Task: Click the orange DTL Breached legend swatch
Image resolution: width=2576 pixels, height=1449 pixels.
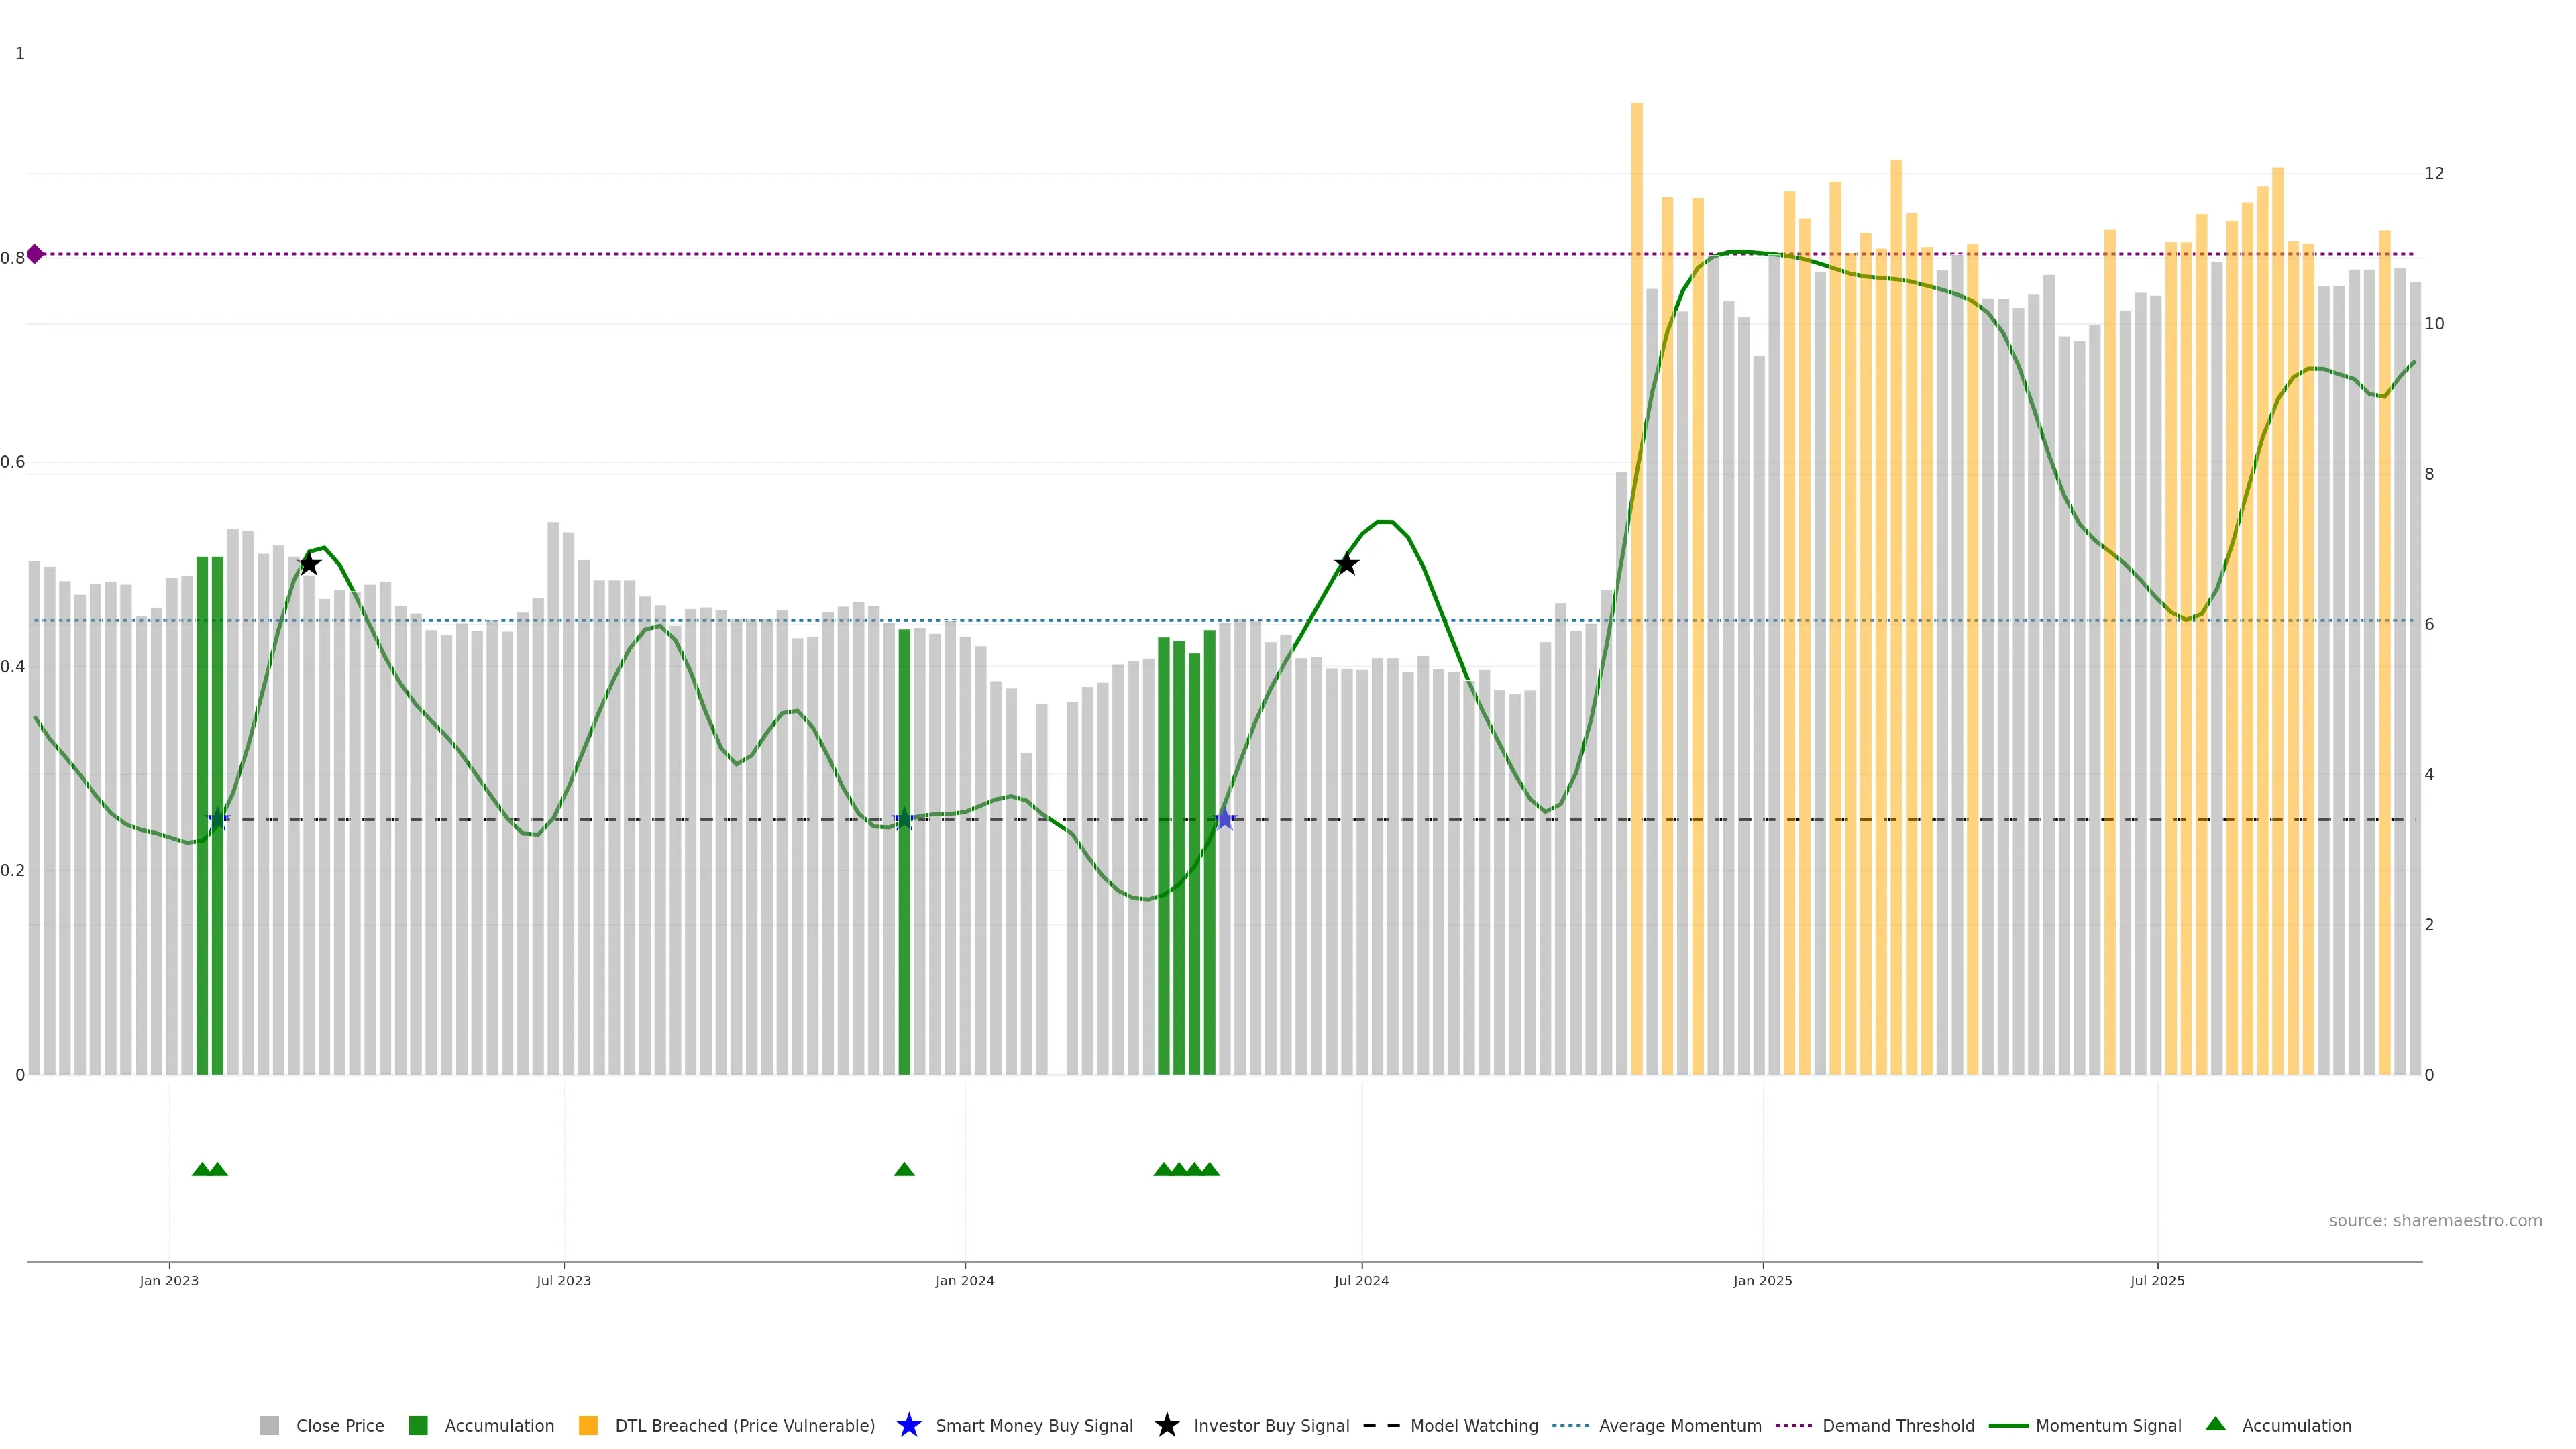Action: point(588,1425)
